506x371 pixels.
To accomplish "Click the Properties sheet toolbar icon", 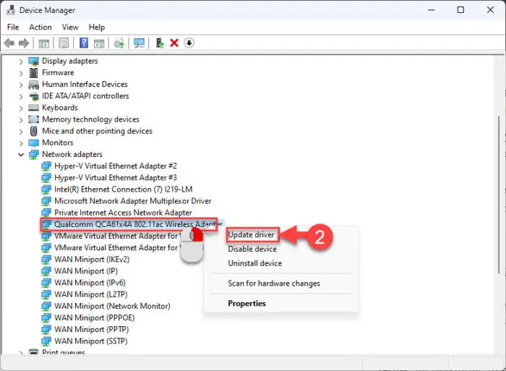I will (64, 43).
